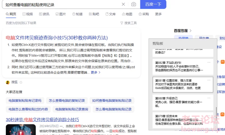Click the clipboard panel scrollbar thumb

216,114
